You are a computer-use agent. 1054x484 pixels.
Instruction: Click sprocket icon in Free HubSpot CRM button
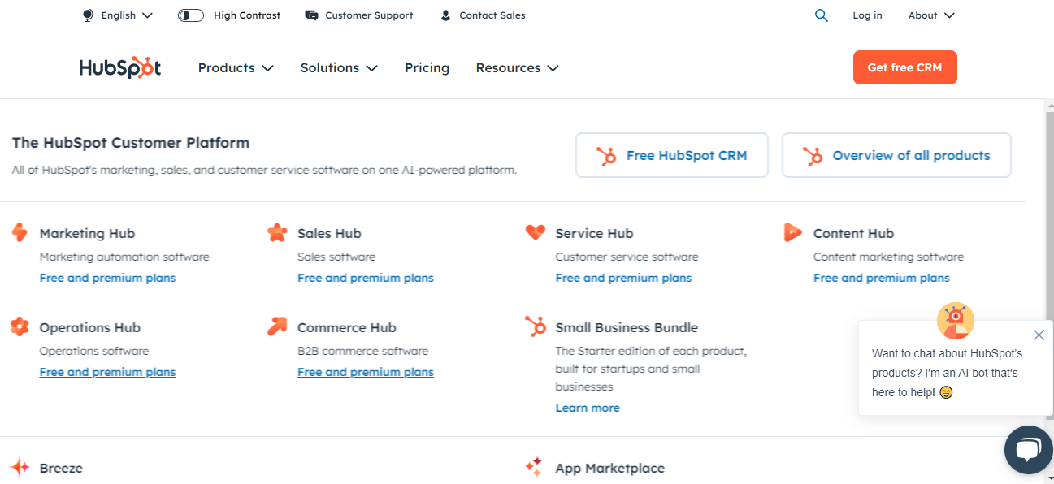click(606, 156)
